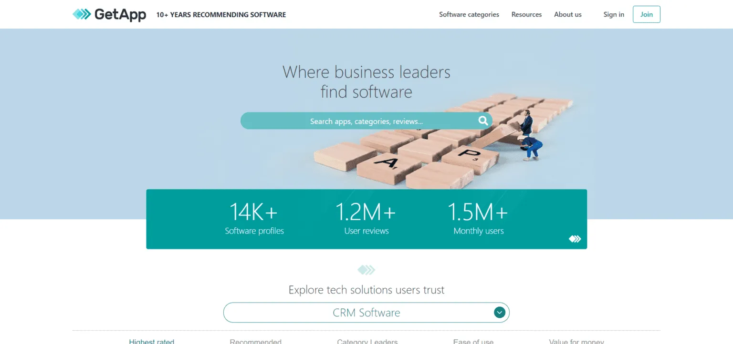Click the arrows icon inside the teal stats banner

575,238
